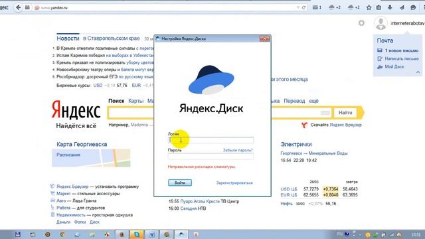Image resolution: width=425 pixels, height=239 pixels.
Task: Open Сегодня НТВ TV listing
Action: pos(193,208)
